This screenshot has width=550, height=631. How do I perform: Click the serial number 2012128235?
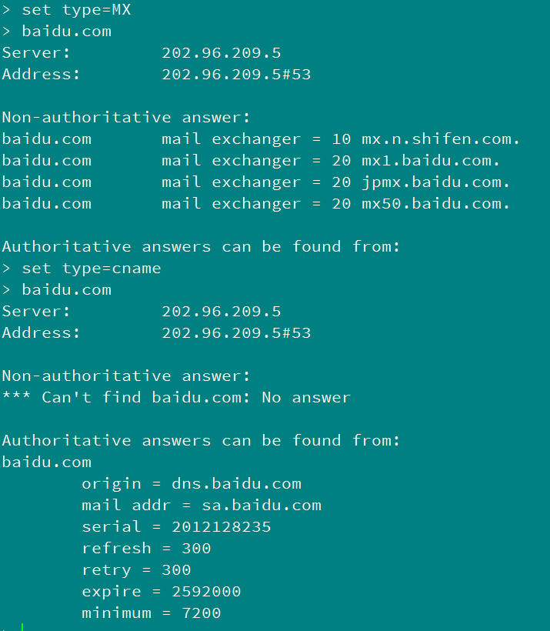point(222,527)
